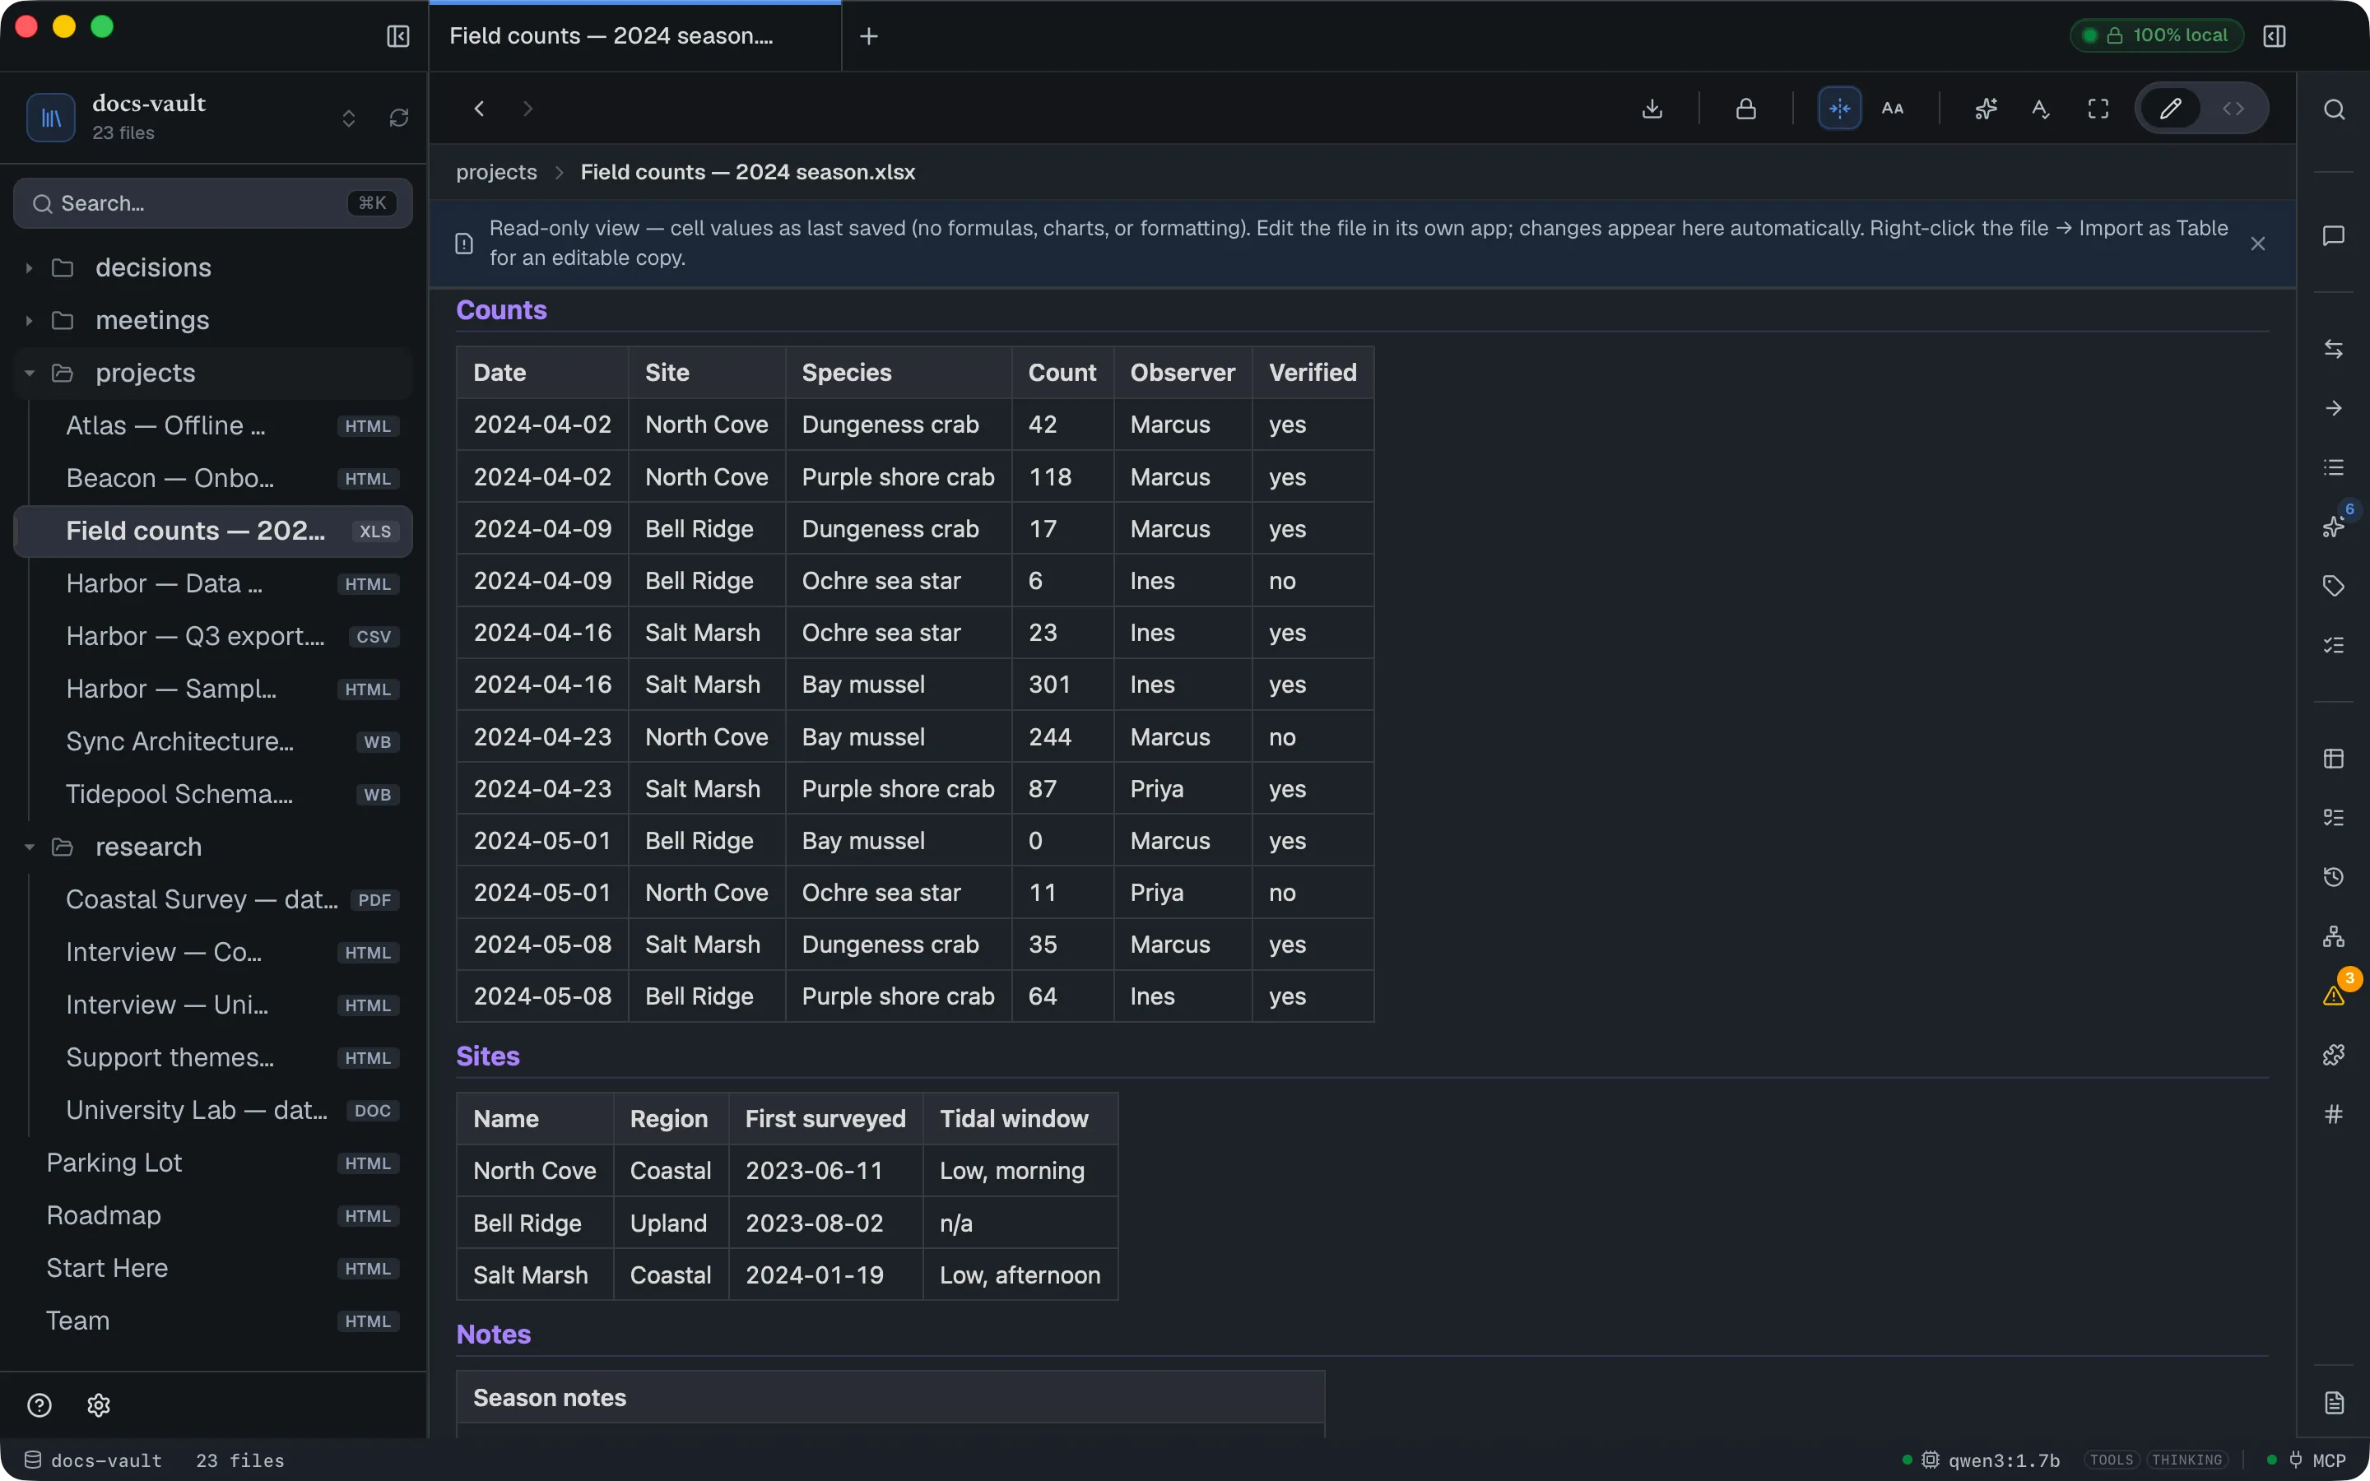The image size is (2370, 1481).
Task: Click the projects breadcrumb link
Action: click(x=496, y=173)
